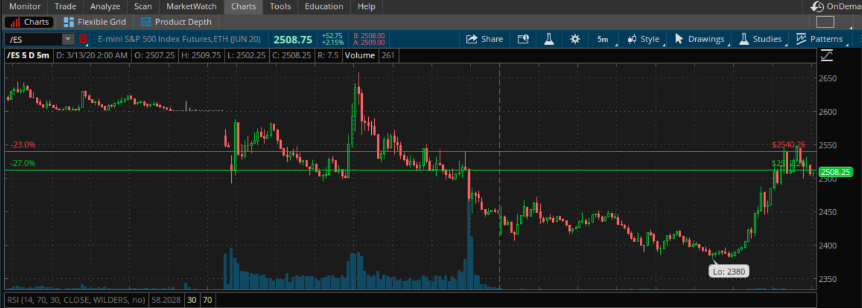Open chart settings gear icon
862x308 pixels.
coord(575,39)
